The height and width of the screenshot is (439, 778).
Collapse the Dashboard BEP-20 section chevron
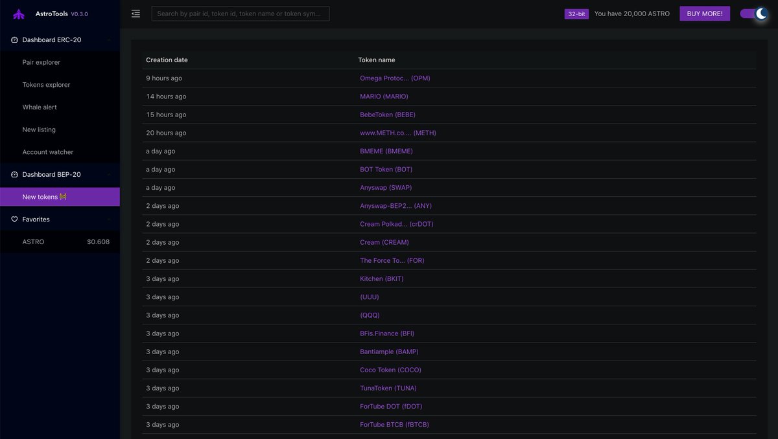point(109,175)
